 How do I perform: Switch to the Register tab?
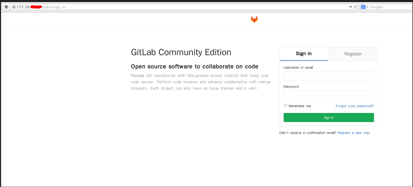pos(353,54)
